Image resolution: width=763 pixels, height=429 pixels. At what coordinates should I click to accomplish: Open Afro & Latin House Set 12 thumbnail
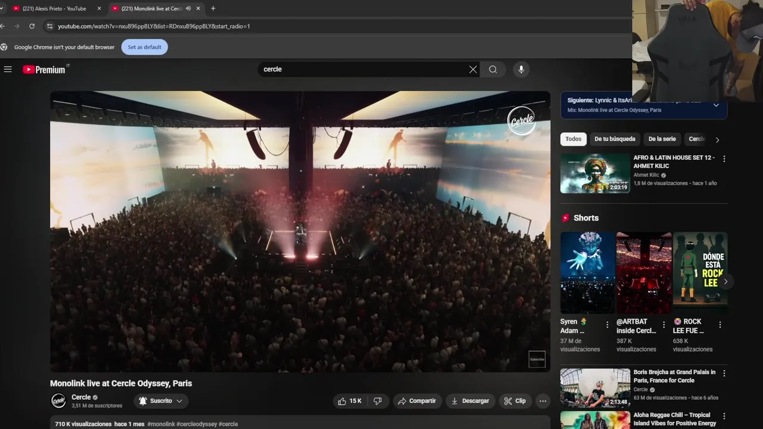(x=595, y=173)
